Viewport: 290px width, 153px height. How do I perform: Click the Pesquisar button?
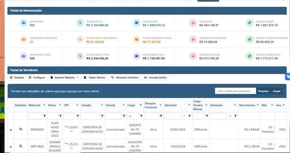coord(263,91)
